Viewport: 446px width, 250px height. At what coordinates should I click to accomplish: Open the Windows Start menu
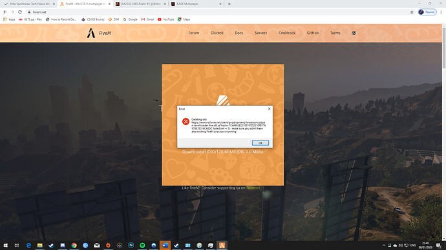point(5,245)
